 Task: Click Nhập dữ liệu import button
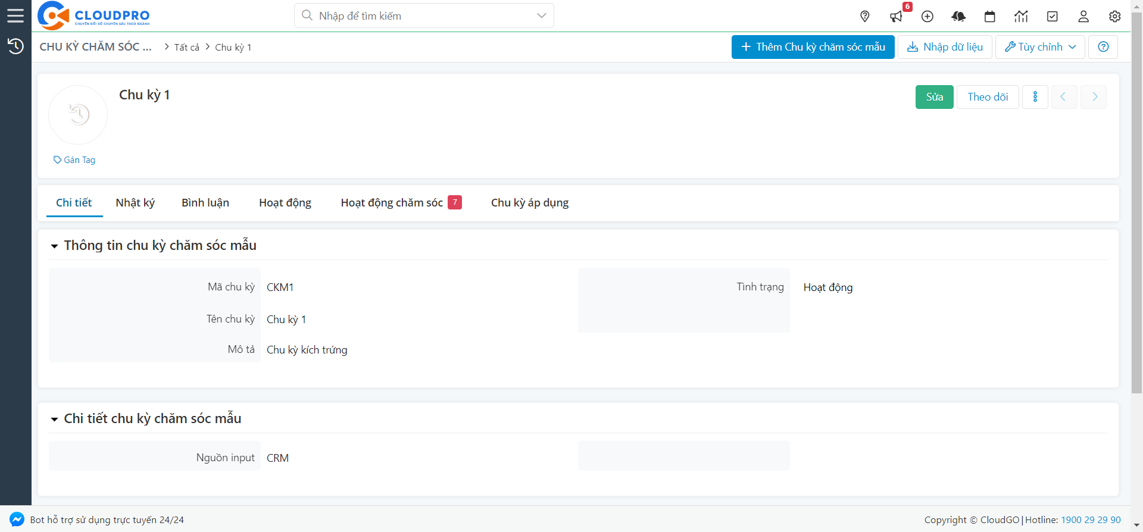pos(945,47)
